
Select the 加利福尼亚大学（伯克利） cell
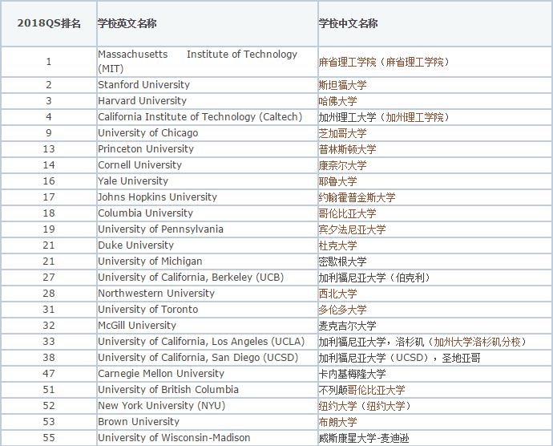[x=435, y=278]
